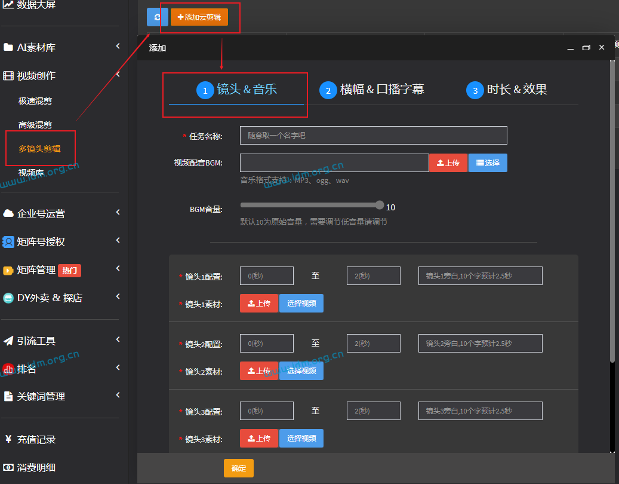Click the 视频创作 film icon
The width and height of the screenshot is (619, 484).
click(8, 75)
